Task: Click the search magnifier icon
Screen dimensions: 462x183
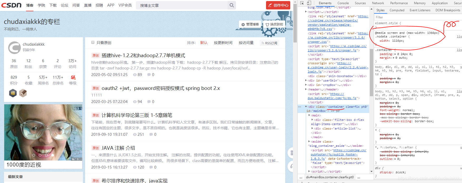Action: (x=232, y=5)
